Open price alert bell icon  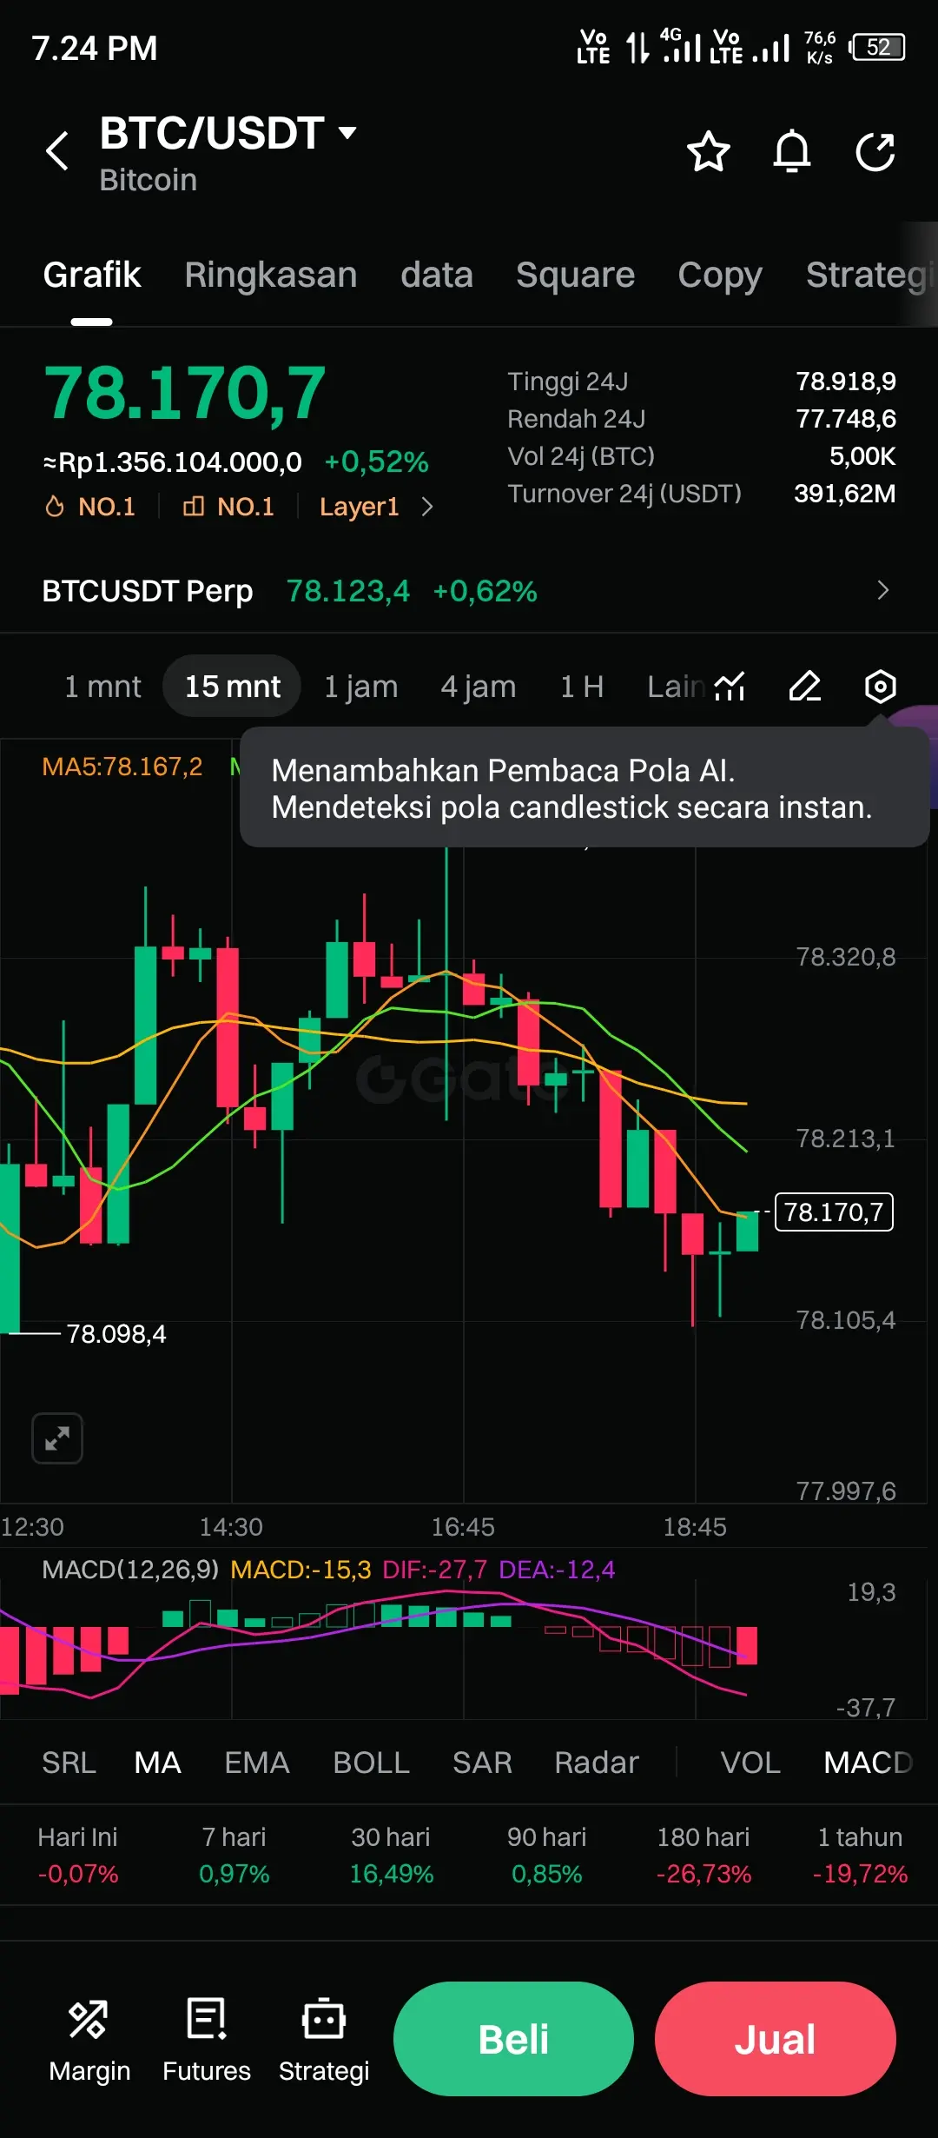click(792, 152)
